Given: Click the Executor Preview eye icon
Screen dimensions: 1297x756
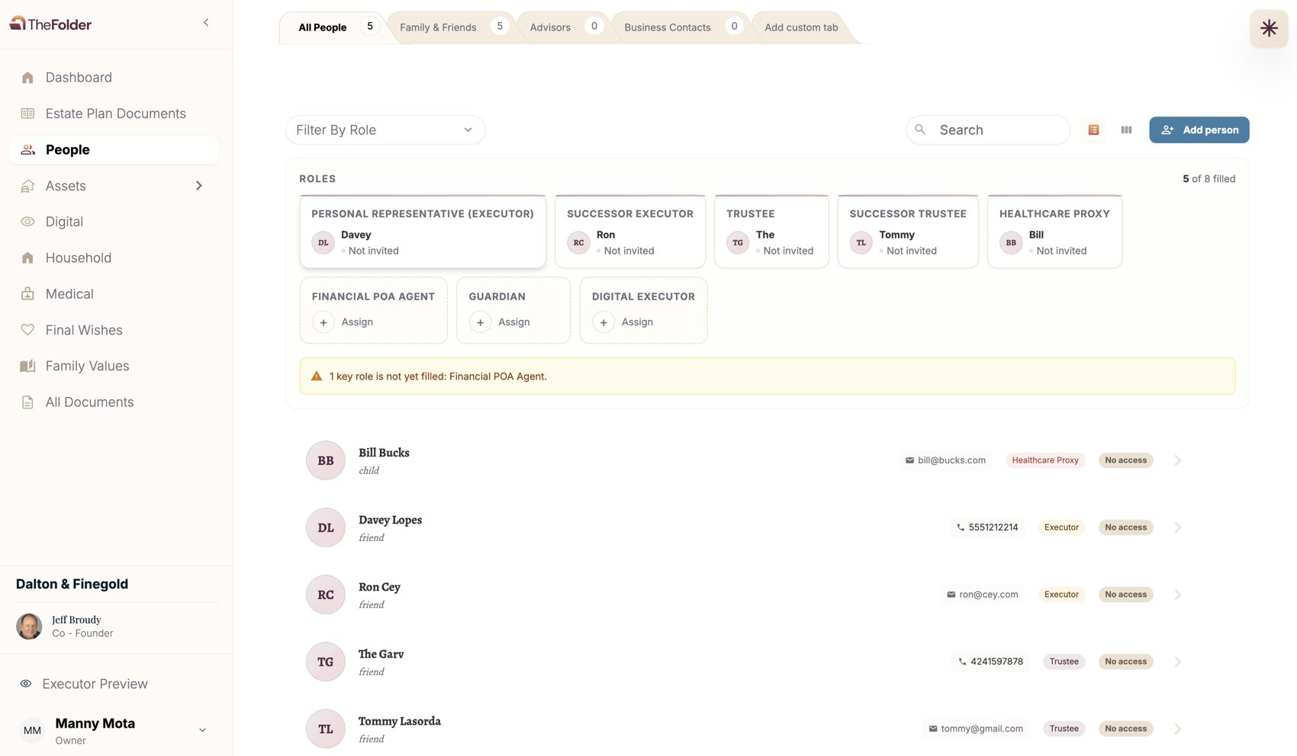Looking at the screenshot, I should coord(26,684).
